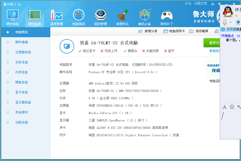Click the scan time text '扫描时间：2015年05月21日'
Image resolution: width=241 pixels, height=161 pixels.
(152, 65)
